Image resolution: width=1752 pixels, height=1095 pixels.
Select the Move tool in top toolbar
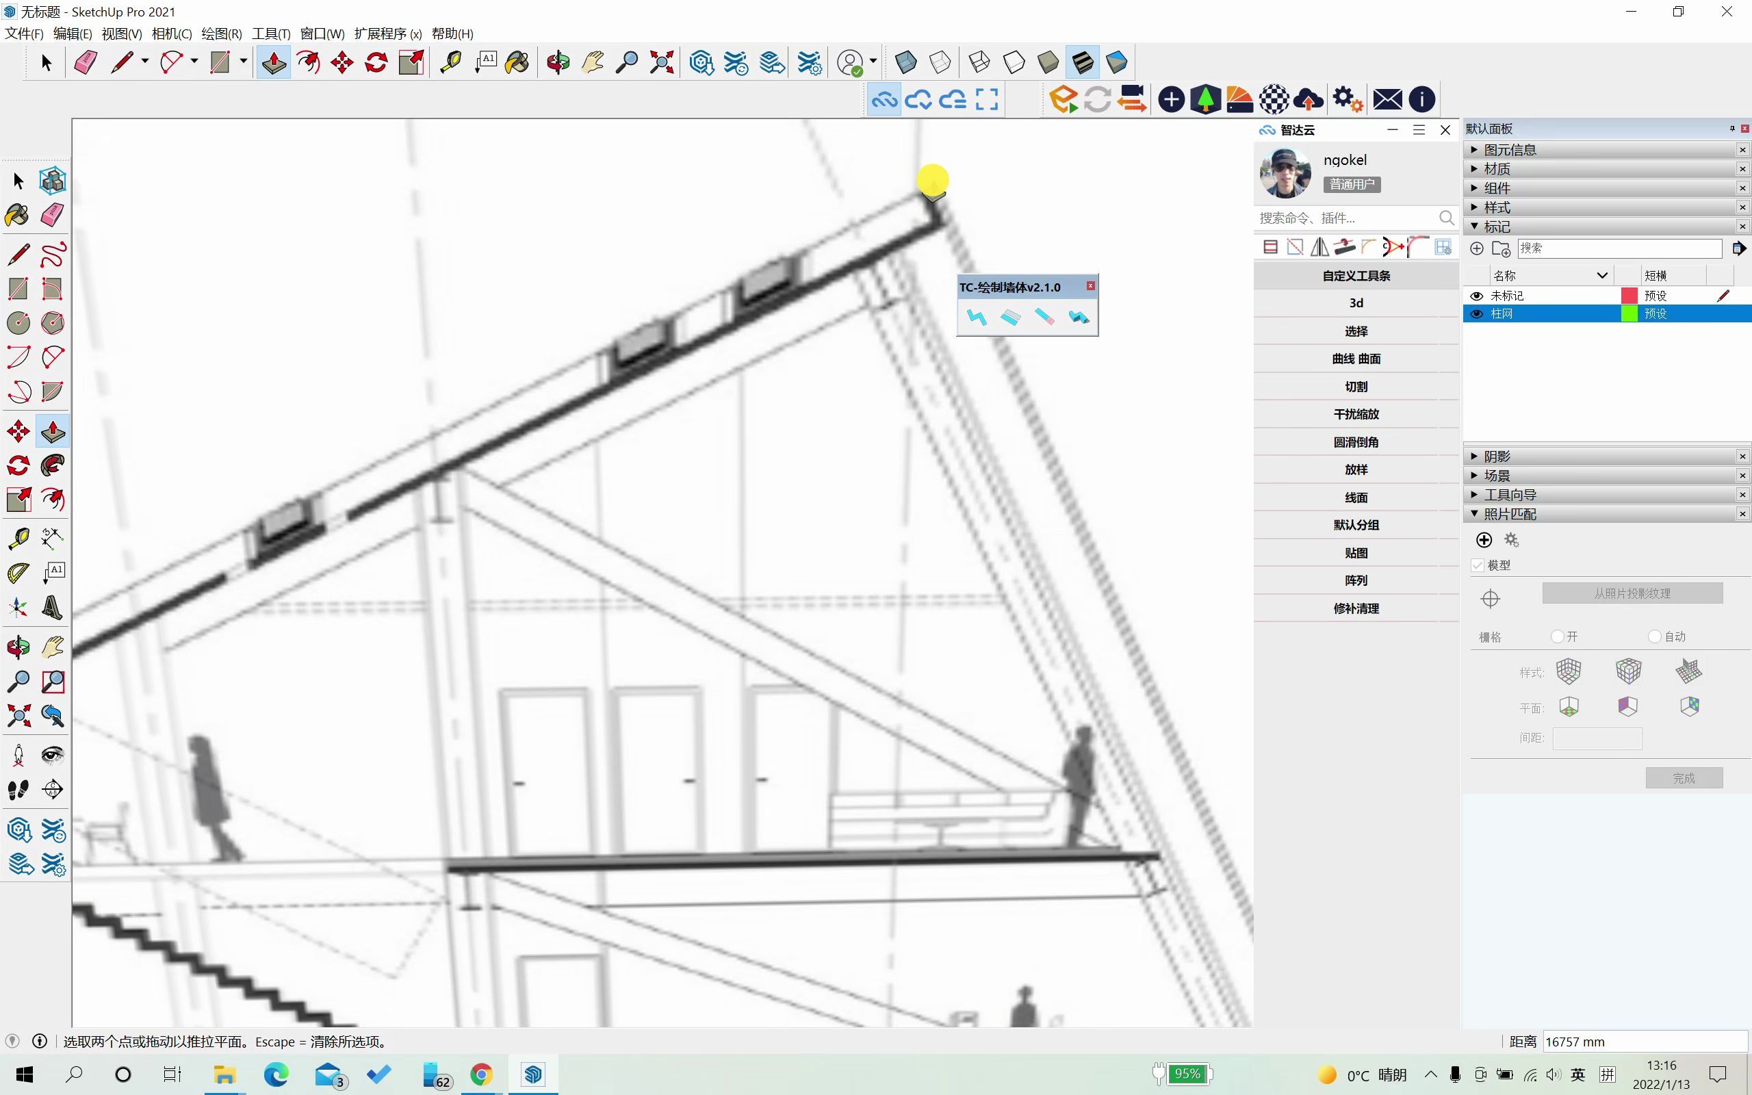[342, 62]
